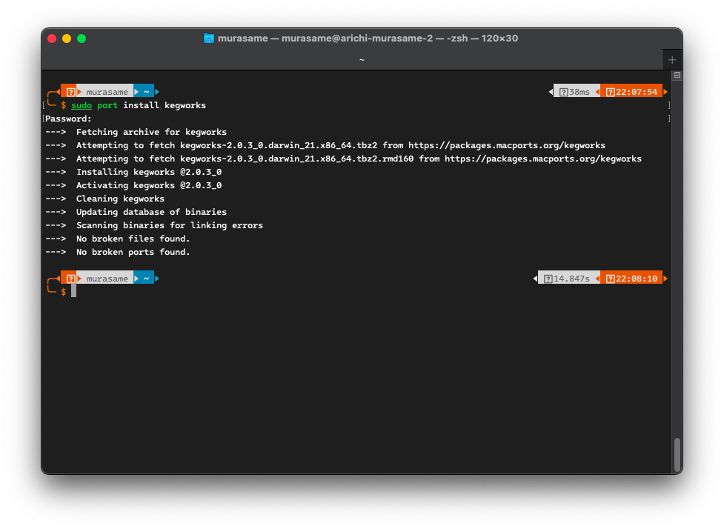Click the orange icon in first prompt

point(70,92)
